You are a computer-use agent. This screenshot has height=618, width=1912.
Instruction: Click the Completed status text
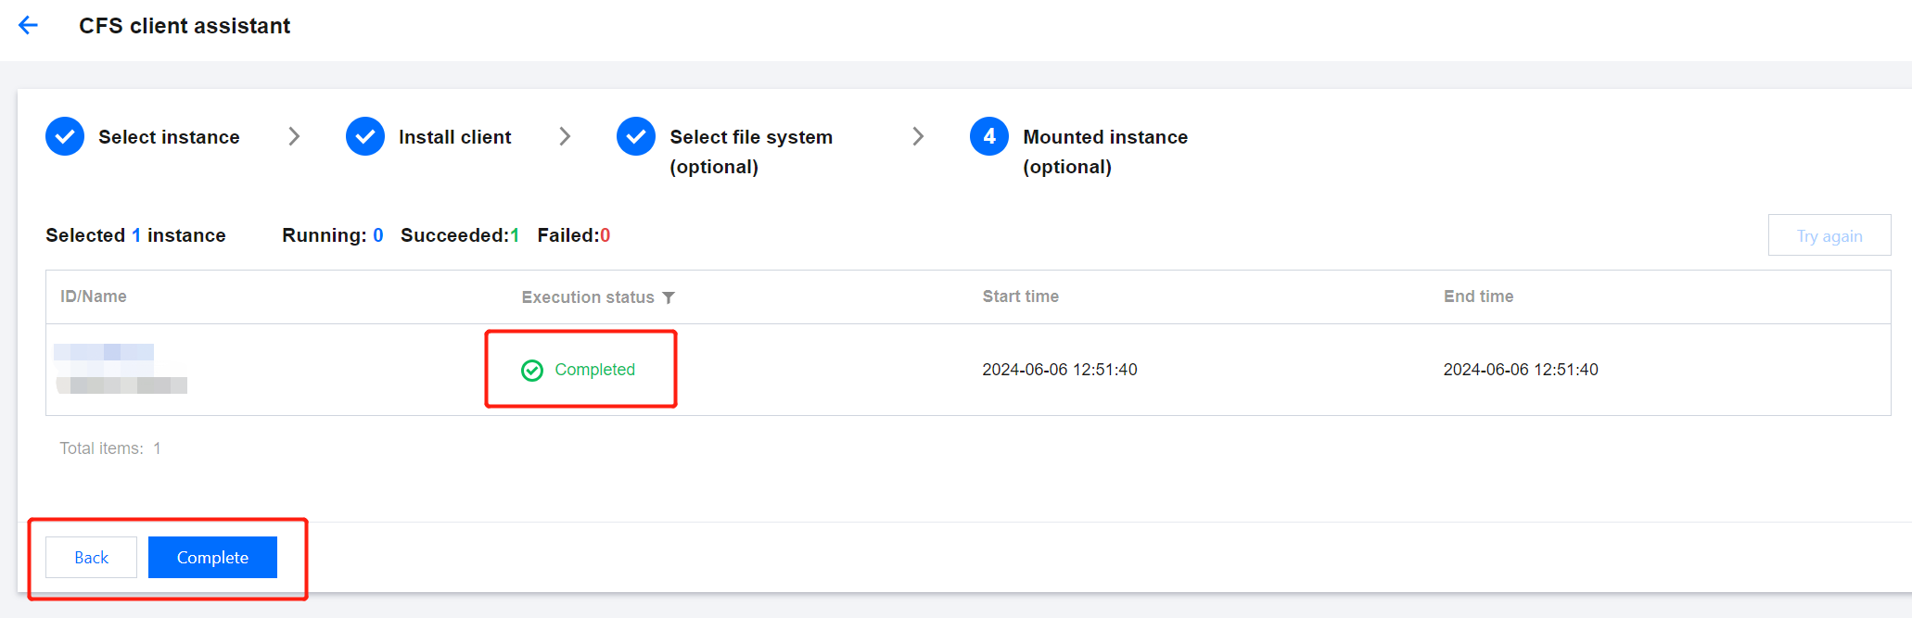[594, 370]
